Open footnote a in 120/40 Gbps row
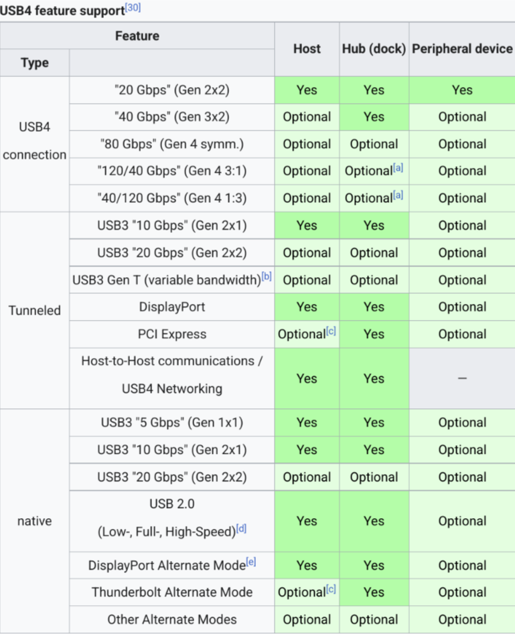Screen dimensions: 515x636 pyautogui.click(x=398, y=167)
